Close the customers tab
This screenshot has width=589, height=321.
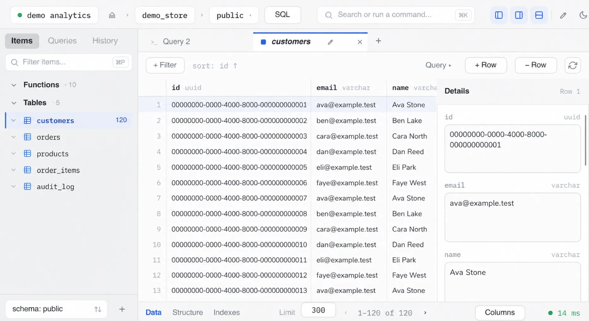point(360,42)
